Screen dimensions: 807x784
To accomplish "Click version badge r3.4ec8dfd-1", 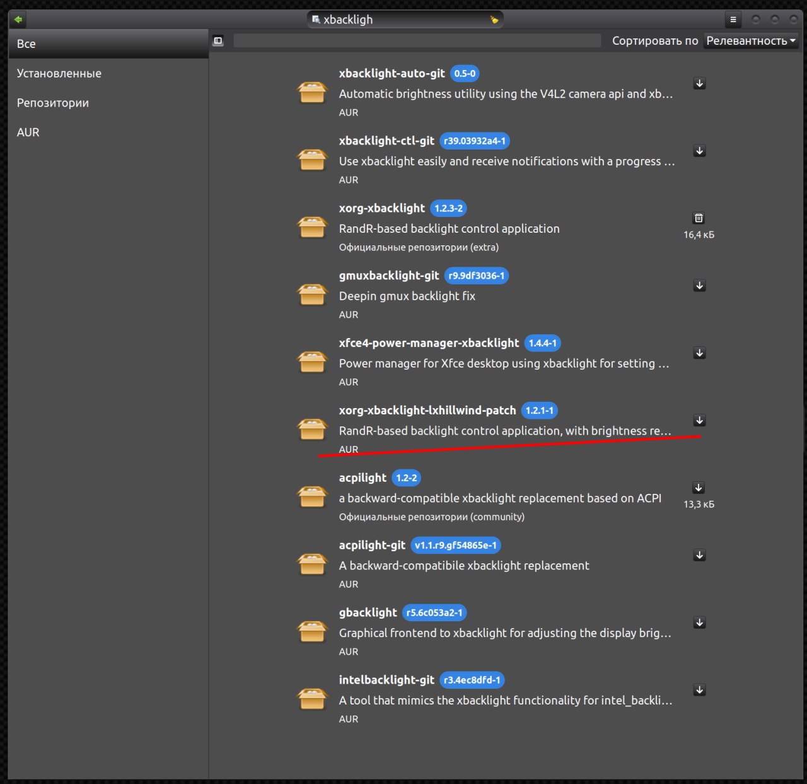I will click(472, 681).
